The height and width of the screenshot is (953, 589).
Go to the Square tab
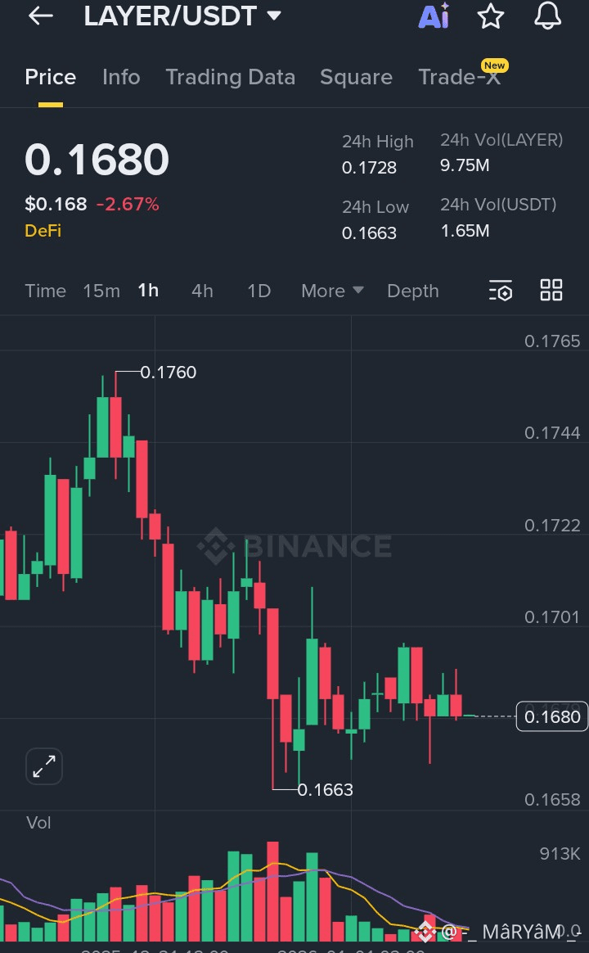(356, 77)
